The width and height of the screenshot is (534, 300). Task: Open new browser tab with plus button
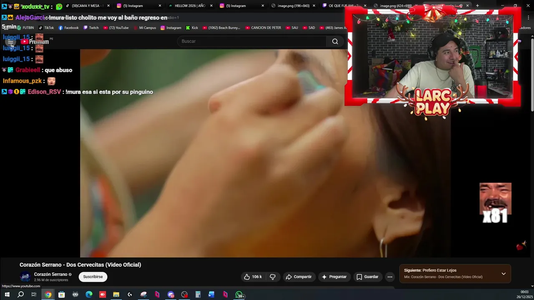[477, 6]
